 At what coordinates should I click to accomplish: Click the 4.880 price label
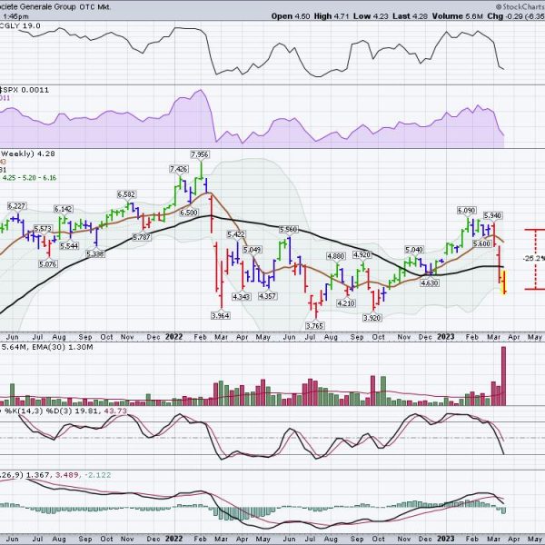336,256
